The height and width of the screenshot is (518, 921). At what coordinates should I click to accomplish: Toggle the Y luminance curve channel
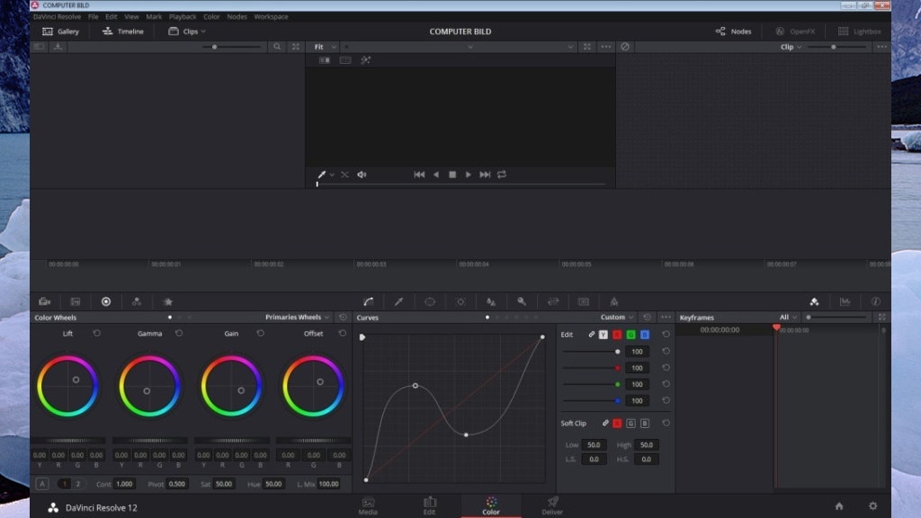[604, 335]
